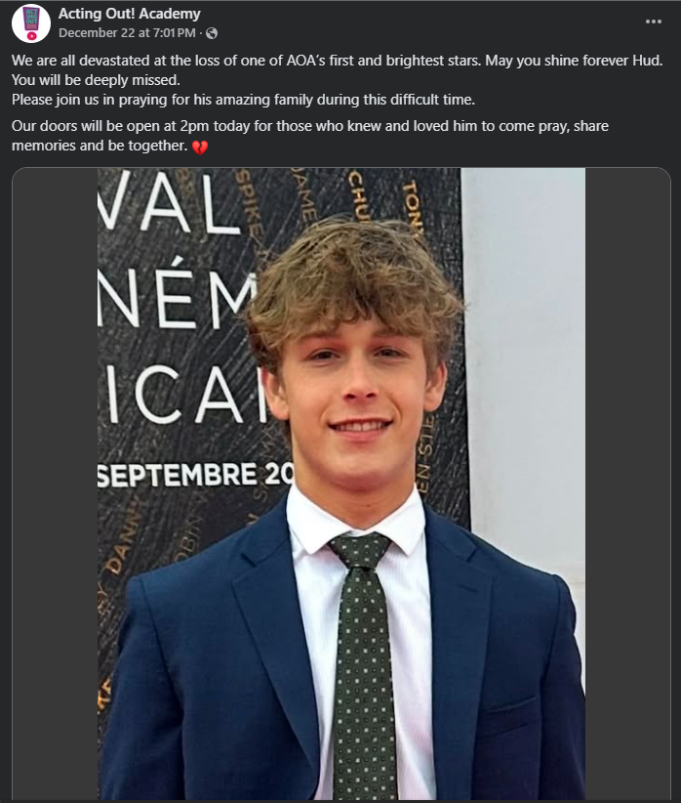Open the post photo in viewer

(341, 484)
